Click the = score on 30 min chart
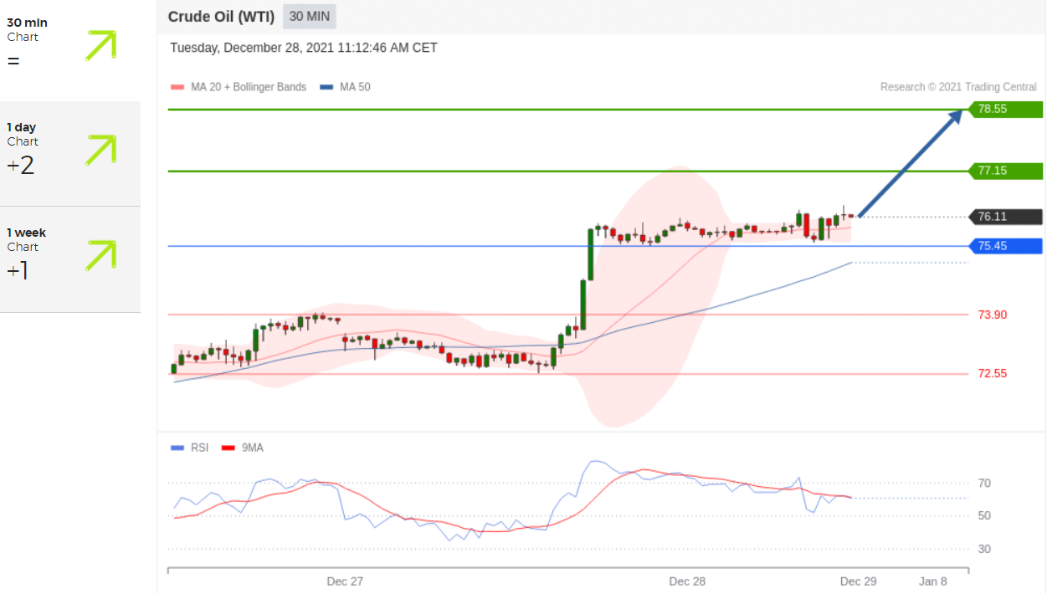The image size is (1047, 594). tap(13, 61)
